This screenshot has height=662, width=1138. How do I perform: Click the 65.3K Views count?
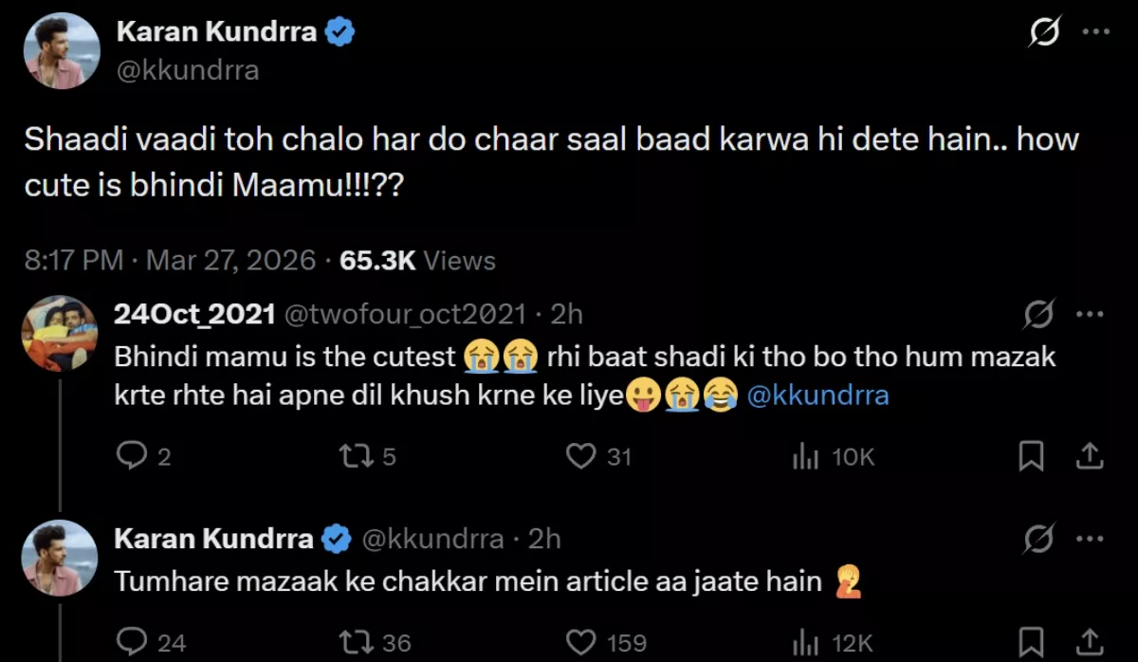(x=417, y=260)
